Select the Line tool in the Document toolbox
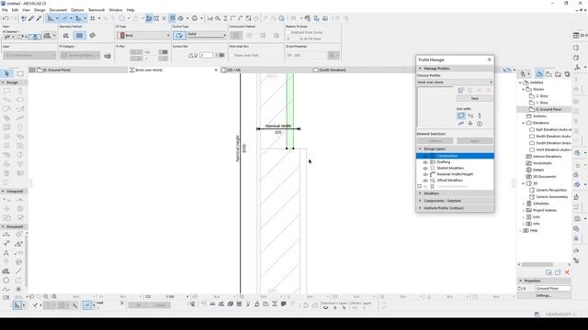The width and height of the screenshot is (588, 330). (x=18, y=271)
